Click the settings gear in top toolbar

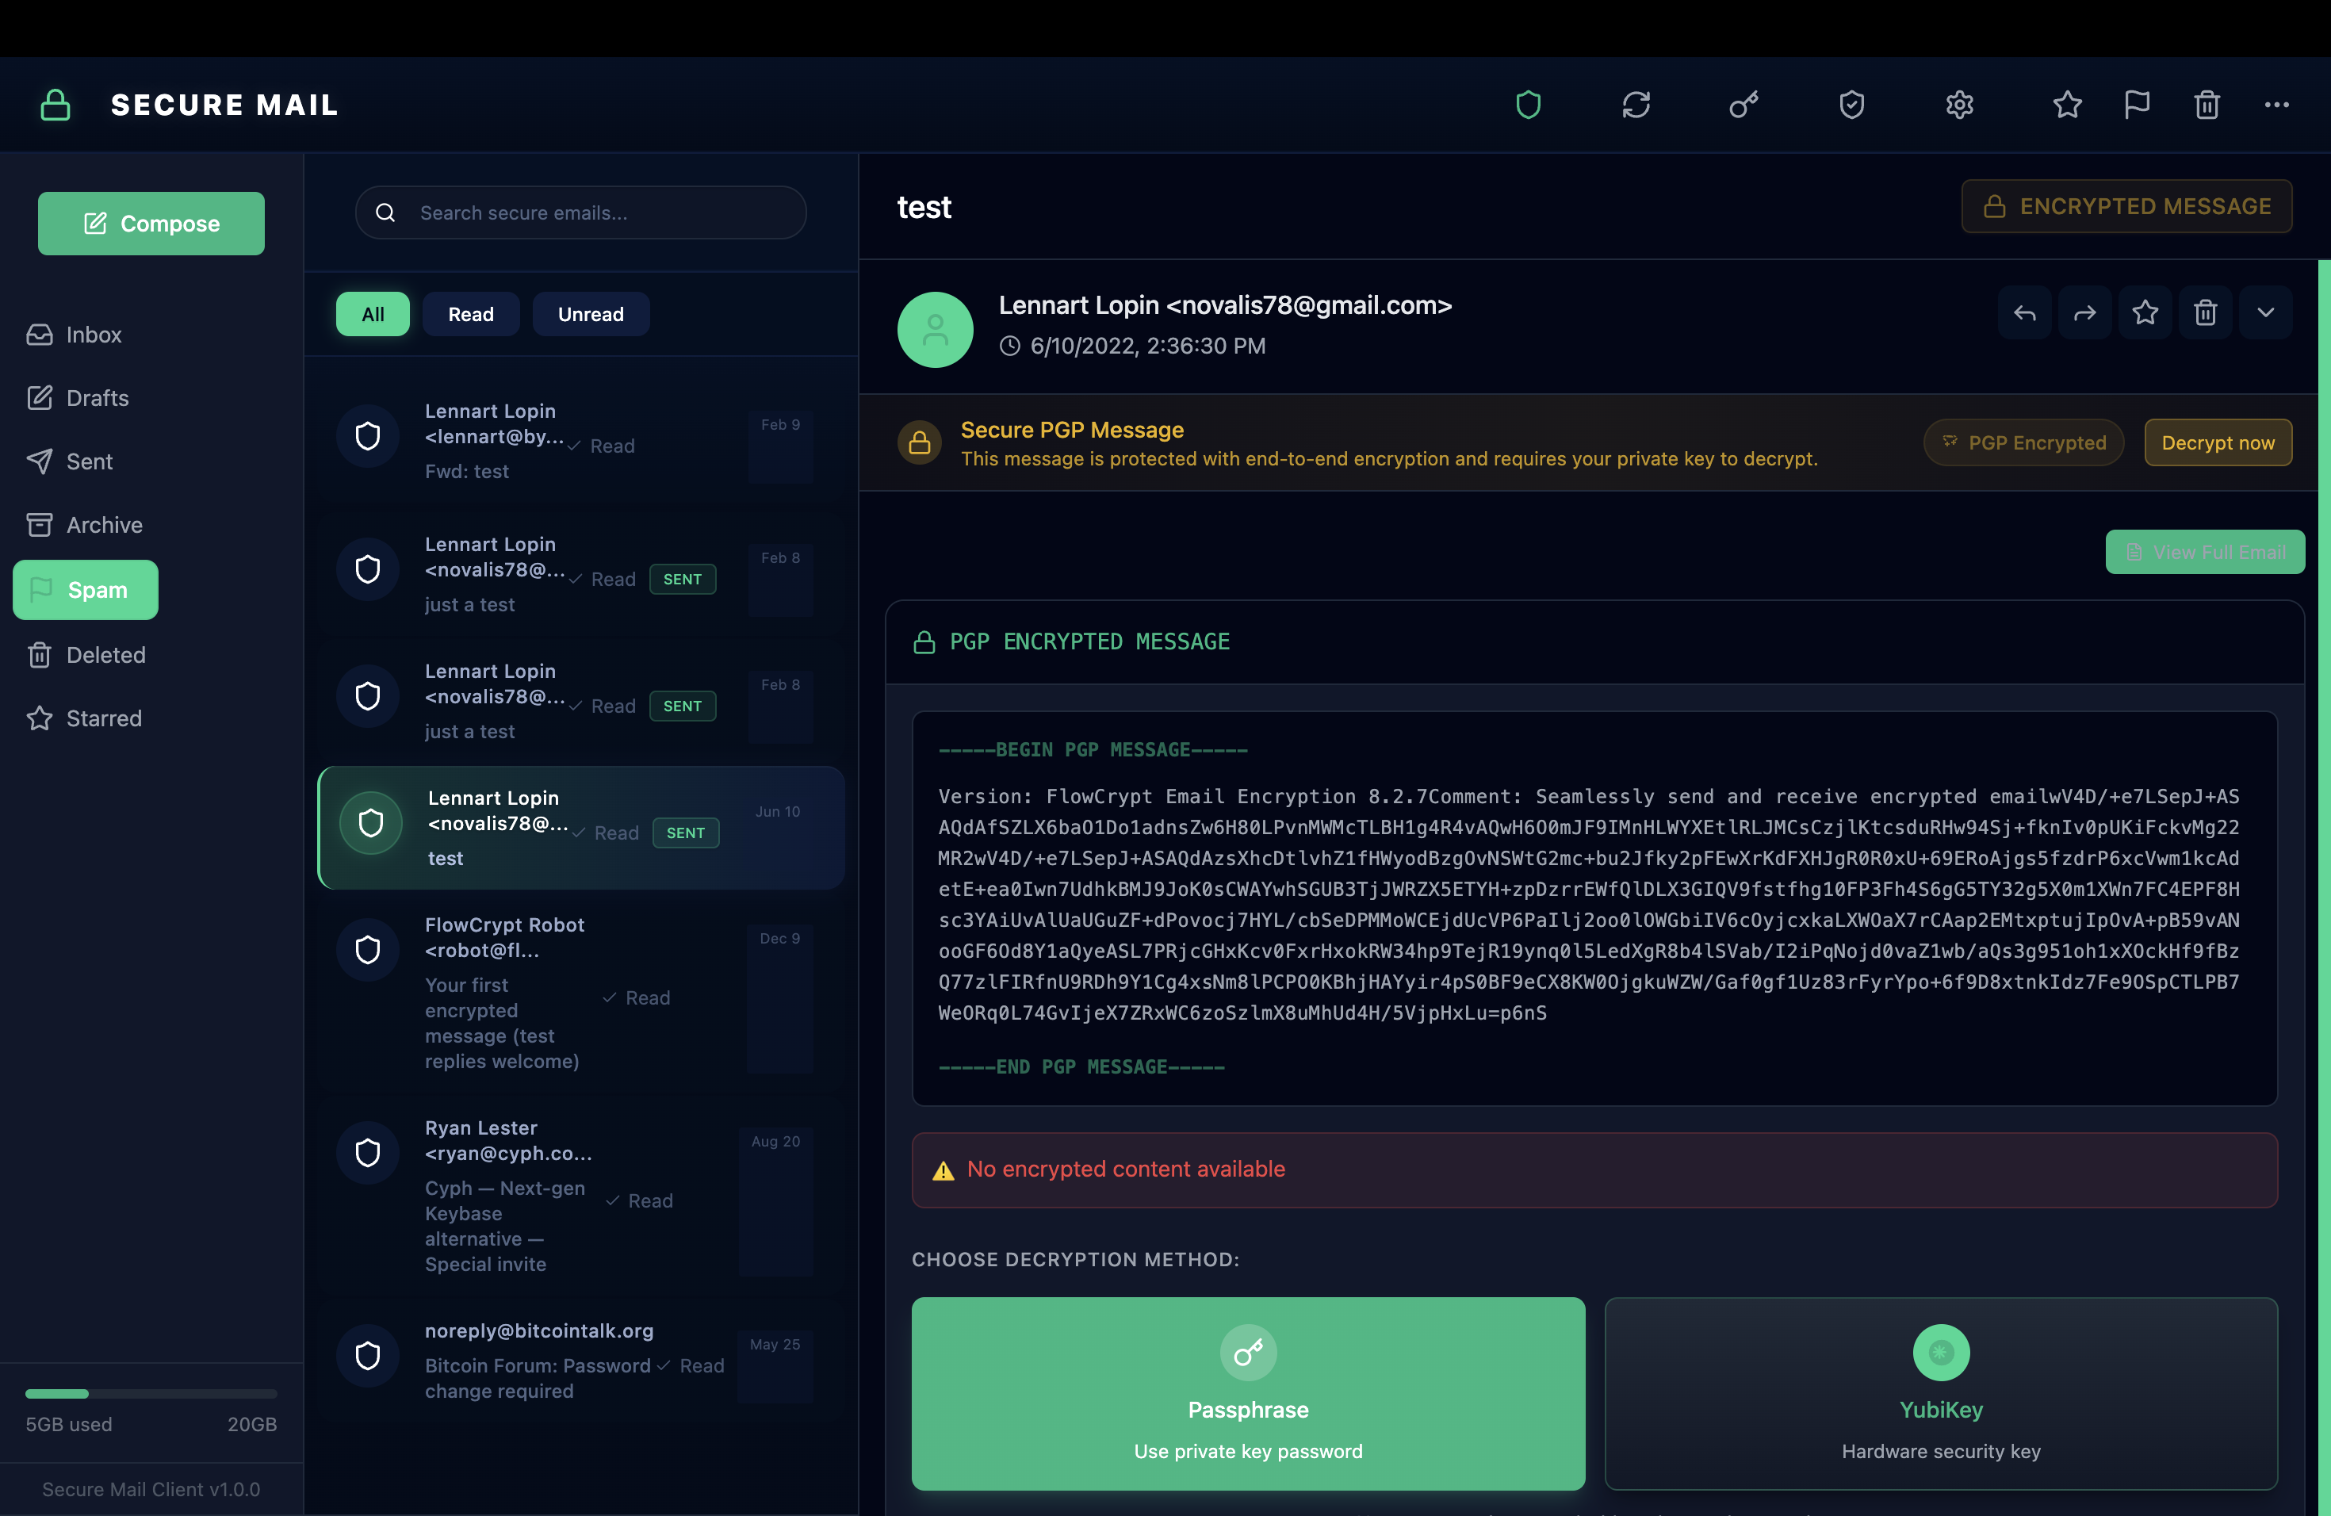point(1959,105)
